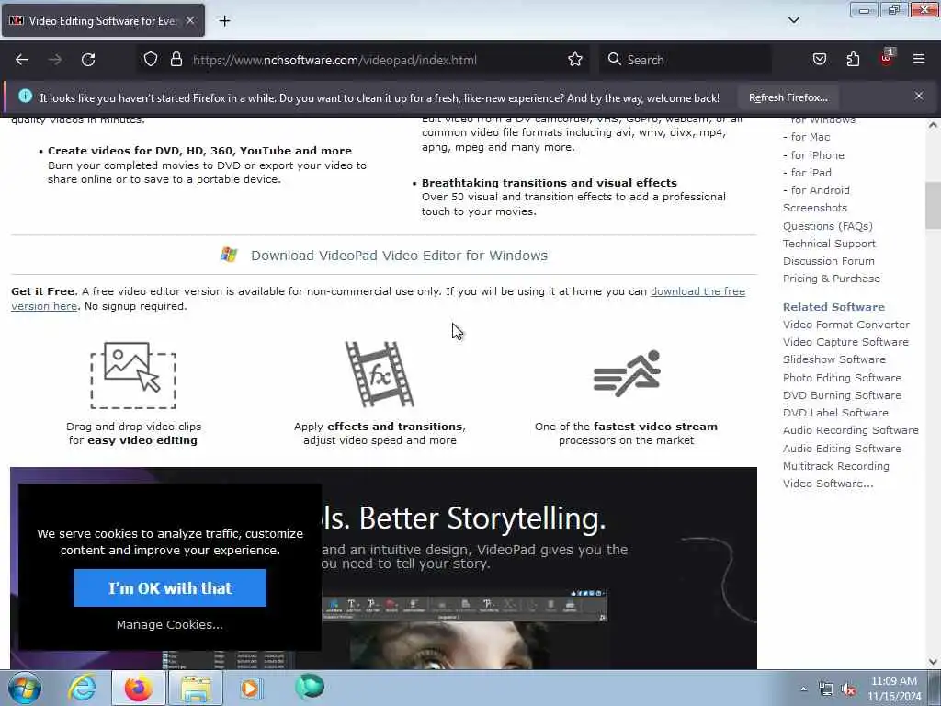Click the Related Software heading link
The image size is (941, 706).
click(833, 307)
